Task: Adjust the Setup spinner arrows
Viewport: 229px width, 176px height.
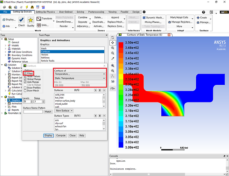Action: pyautogui.click(x=43, y=102)
